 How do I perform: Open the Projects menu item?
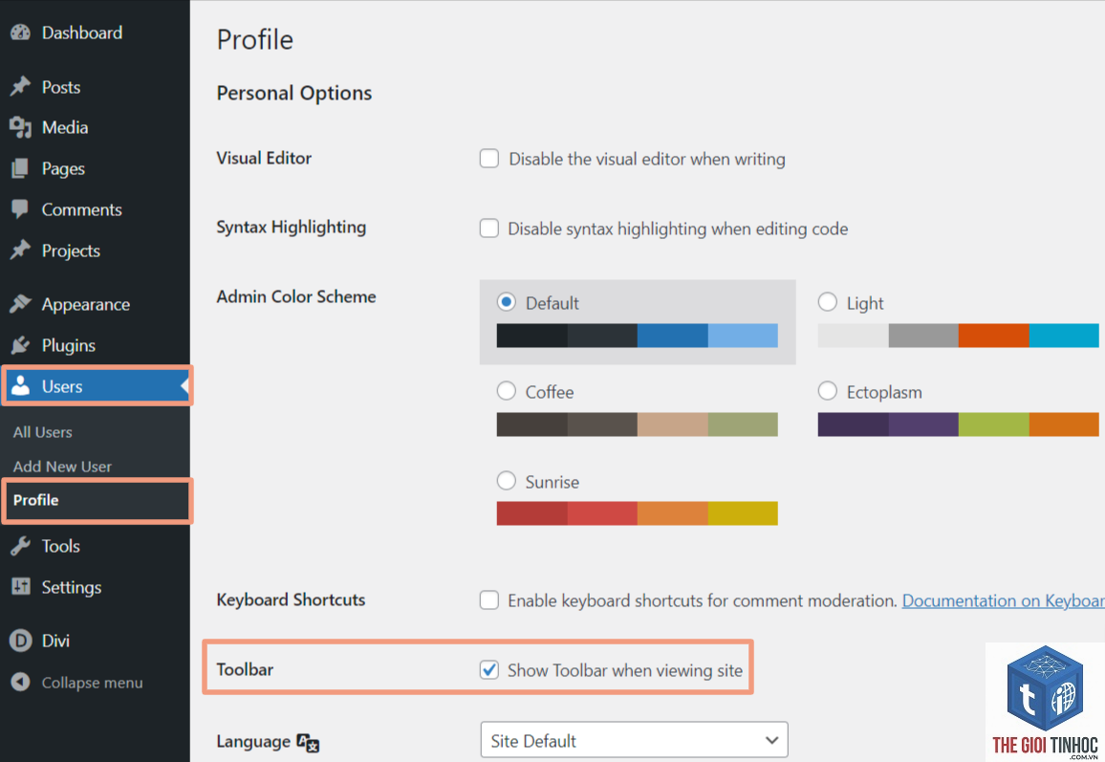71,250
